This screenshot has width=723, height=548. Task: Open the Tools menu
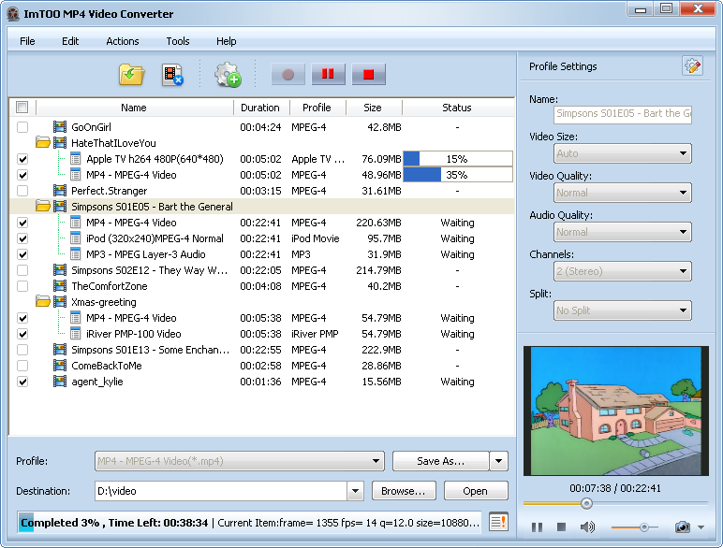point(178,41)
